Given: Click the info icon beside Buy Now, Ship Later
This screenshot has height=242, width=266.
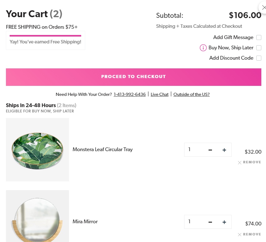Looking at the screenshot, I should [203, 48].
